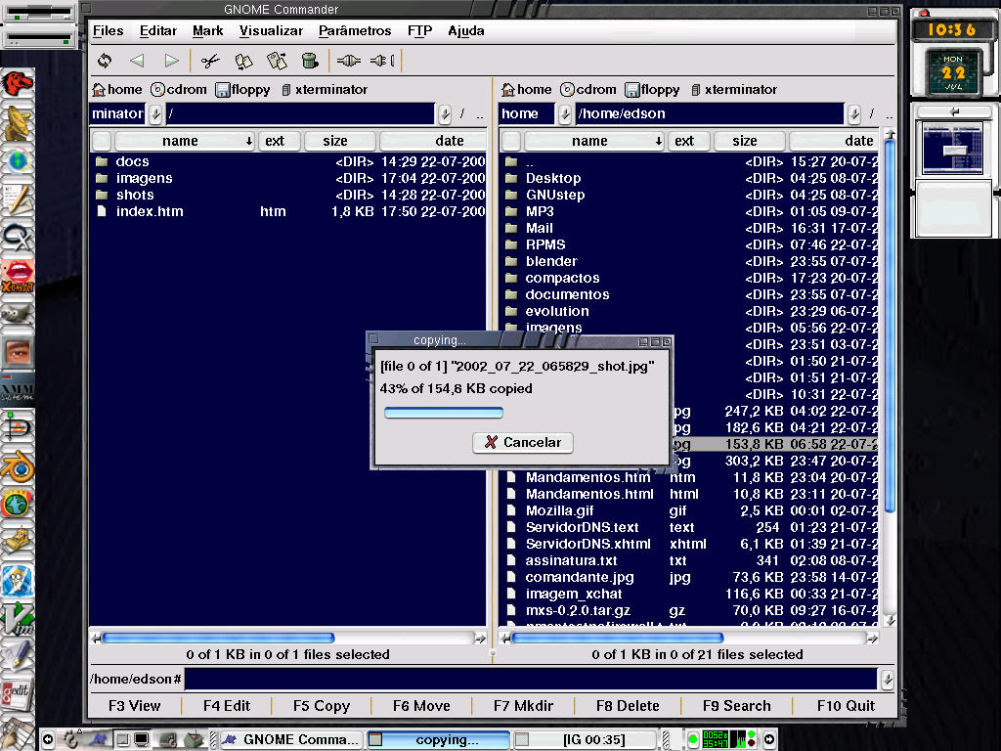The image size is (1001, 751).
Task: Select the docs folder in left panel
Action: [288, 161]
